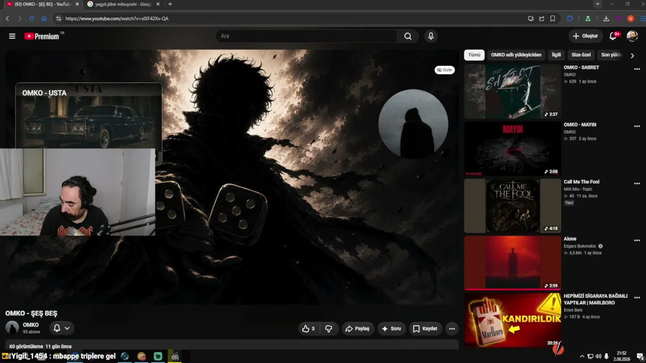Open the OMKO channel avatar
646x363 pixels.
tap(12, 328)
